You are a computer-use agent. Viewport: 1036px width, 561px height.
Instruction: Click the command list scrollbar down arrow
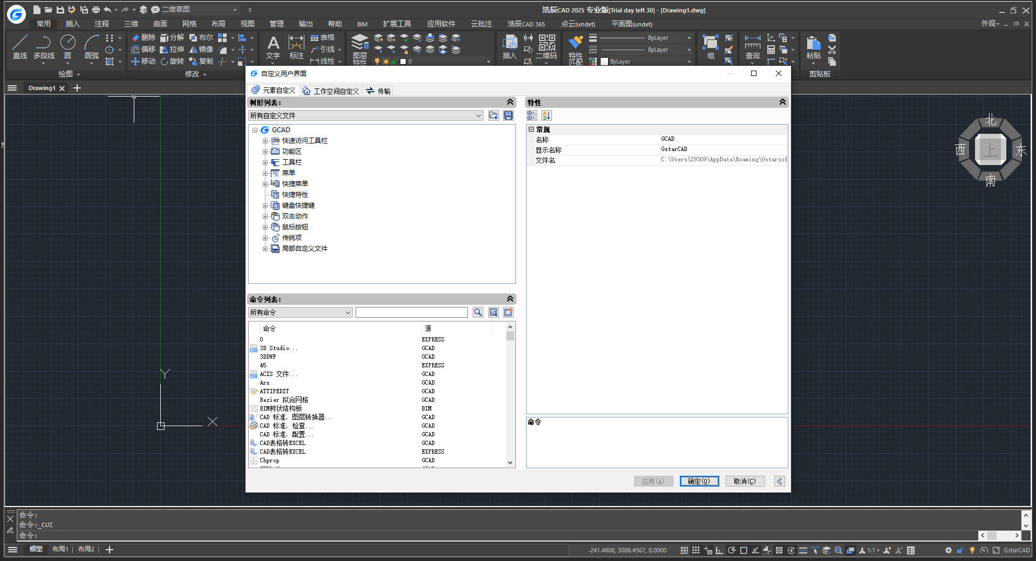510,463
